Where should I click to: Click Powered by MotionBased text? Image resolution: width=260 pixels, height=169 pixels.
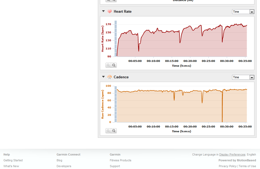237,160
